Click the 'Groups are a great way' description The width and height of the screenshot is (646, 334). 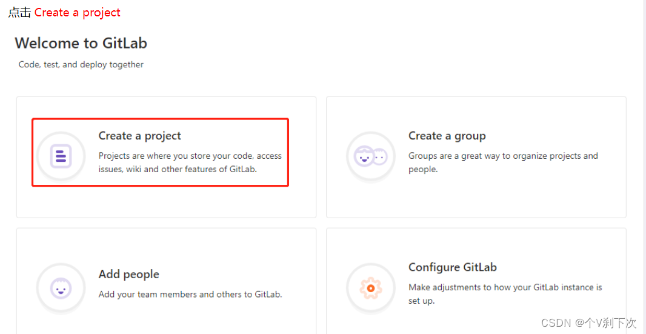click(503, 162)
